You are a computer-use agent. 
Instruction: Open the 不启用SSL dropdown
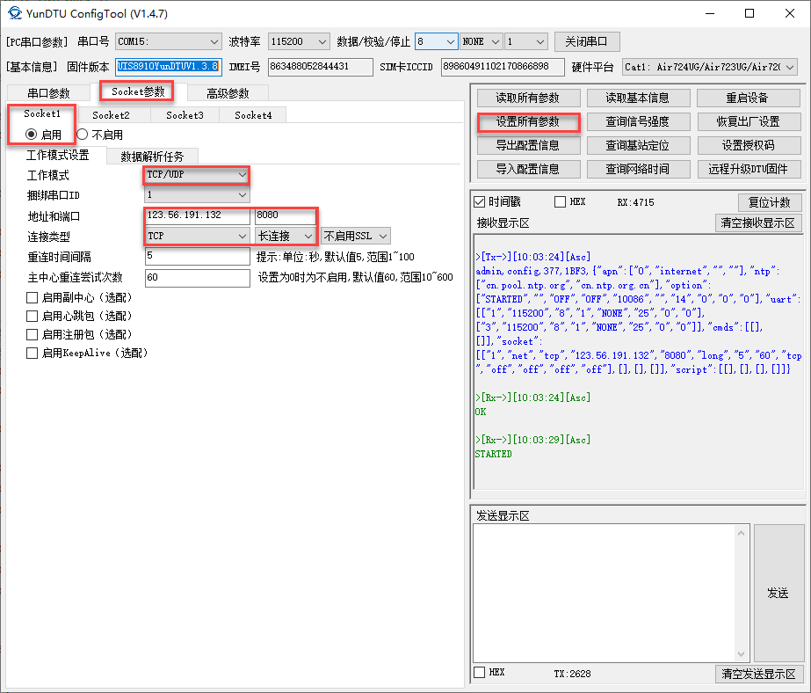click(x=355, y=236)
